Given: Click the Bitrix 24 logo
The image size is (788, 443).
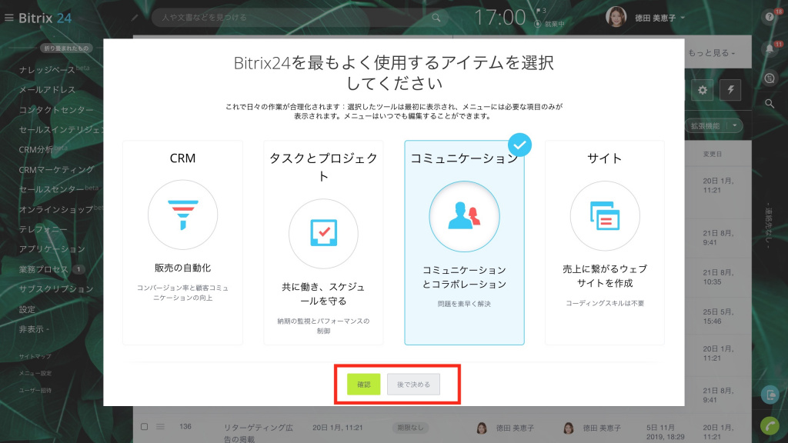Looking at the screenshot, I should point(45,18).
